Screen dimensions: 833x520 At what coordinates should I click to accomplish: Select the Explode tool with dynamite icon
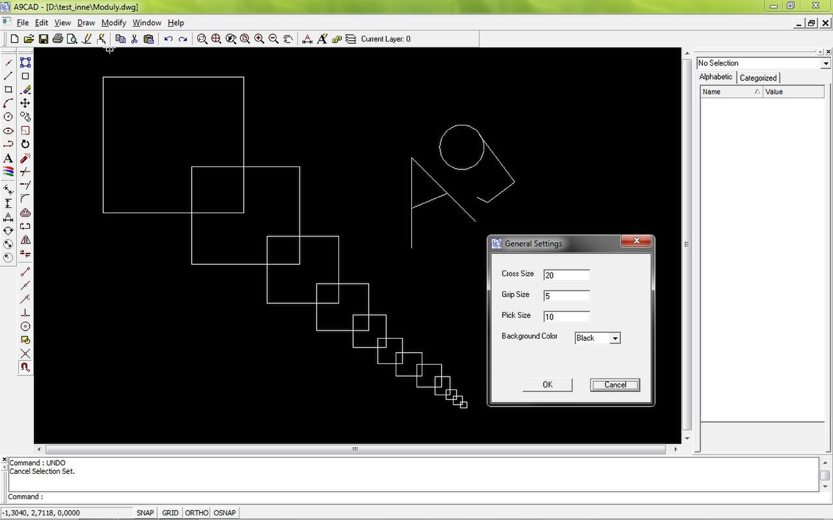[25, 158]
